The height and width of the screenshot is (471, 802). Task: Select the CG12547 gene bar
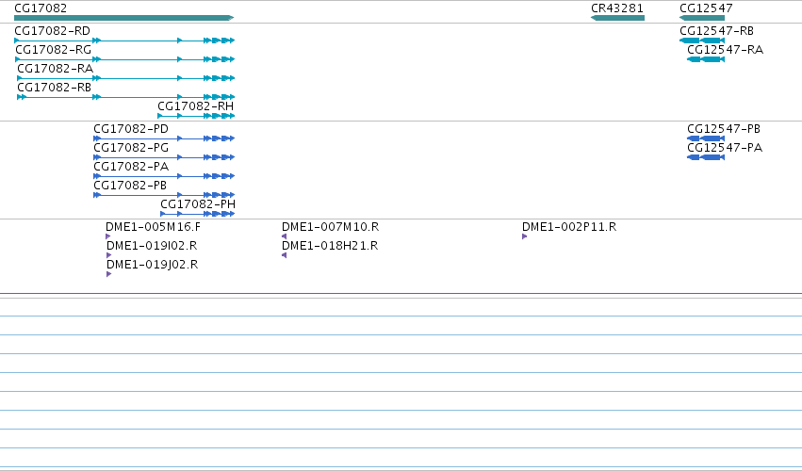click(702, 18)
